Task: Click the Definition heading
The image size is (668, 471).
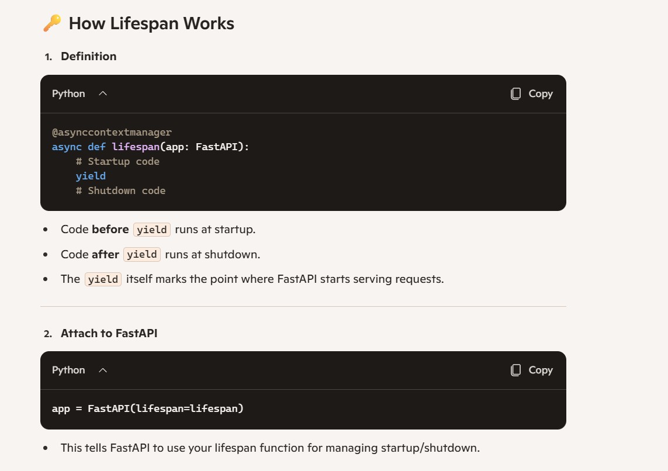Action: point(89,56)
